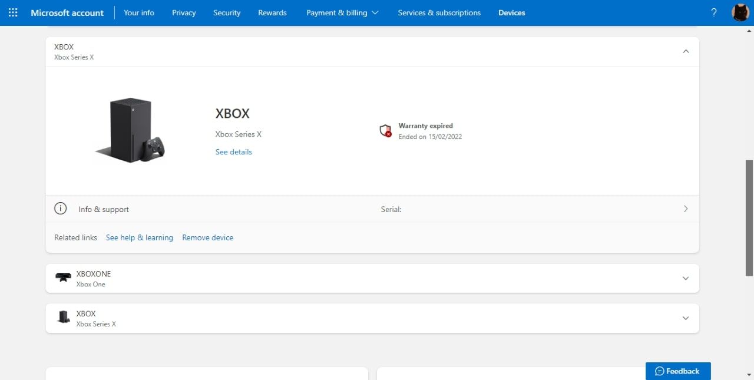Click the help question mark icon
The height and width of the screenshot is (380, 754).
click(x=714, y=12)
